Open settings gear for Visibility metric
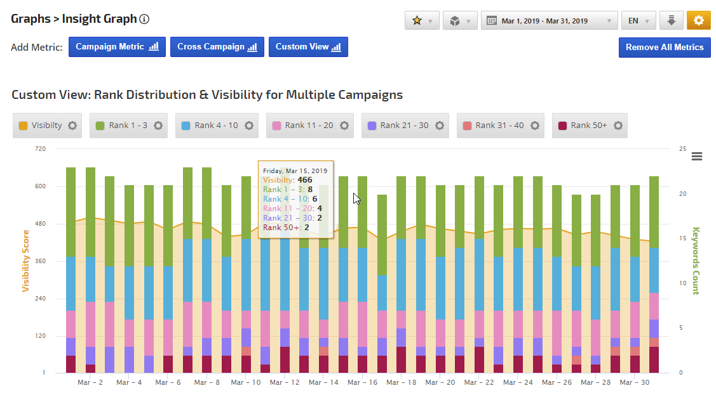716x414 pixels. (x=72, y=126)
